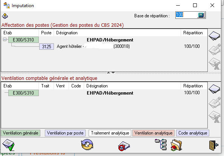Screen dimensions: 224x156
Task: Delete the selected entry in Ventilation comptable
Action: [215, 117]
